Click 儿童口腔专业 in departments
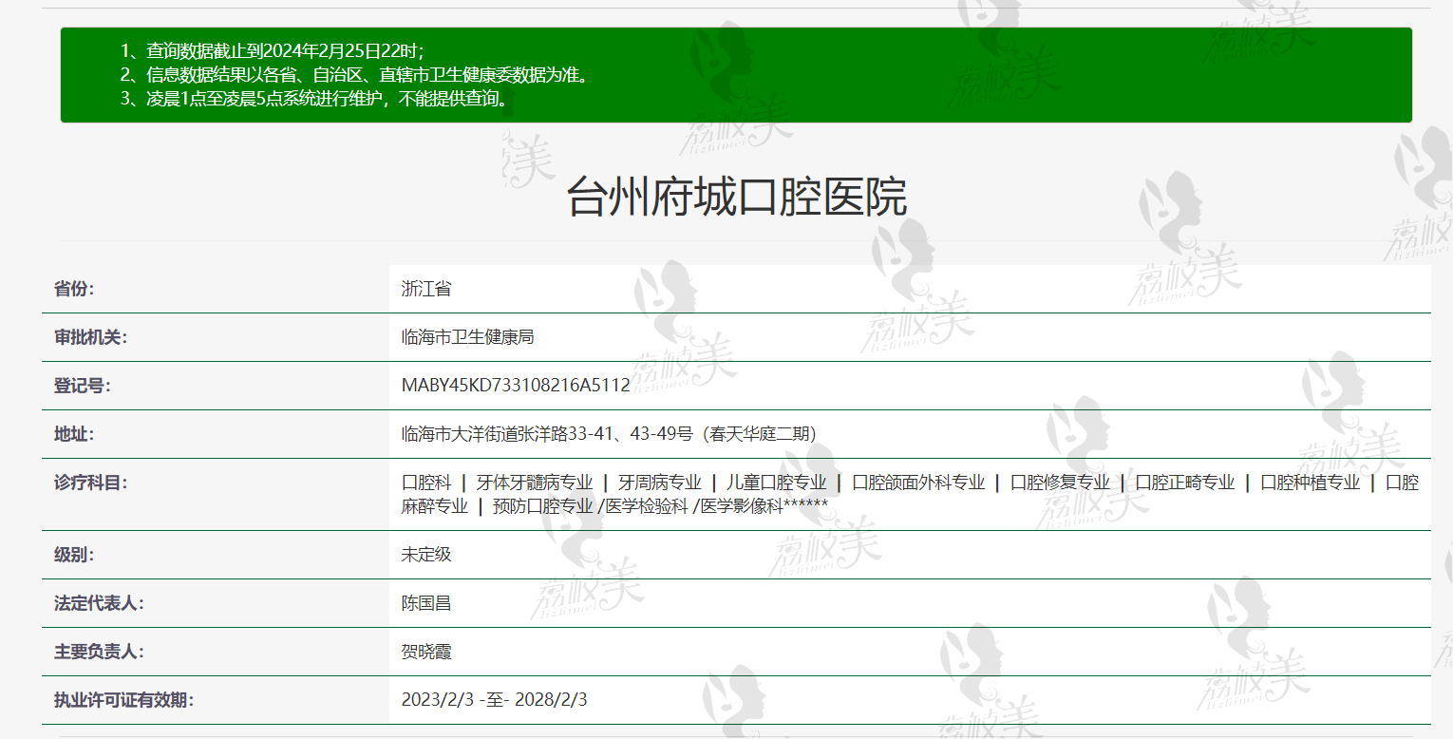This screenshot has width=1453, height=739. coord(777,483)
